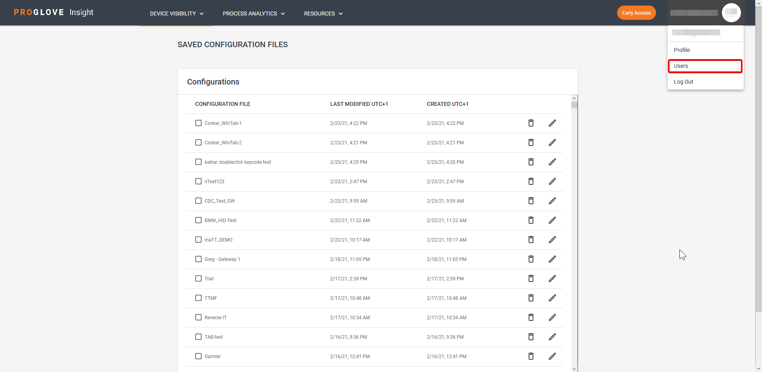This screenshot has width=762, height=372.
Task: Delete the nTest123 configuration
Action: point(531,181)
